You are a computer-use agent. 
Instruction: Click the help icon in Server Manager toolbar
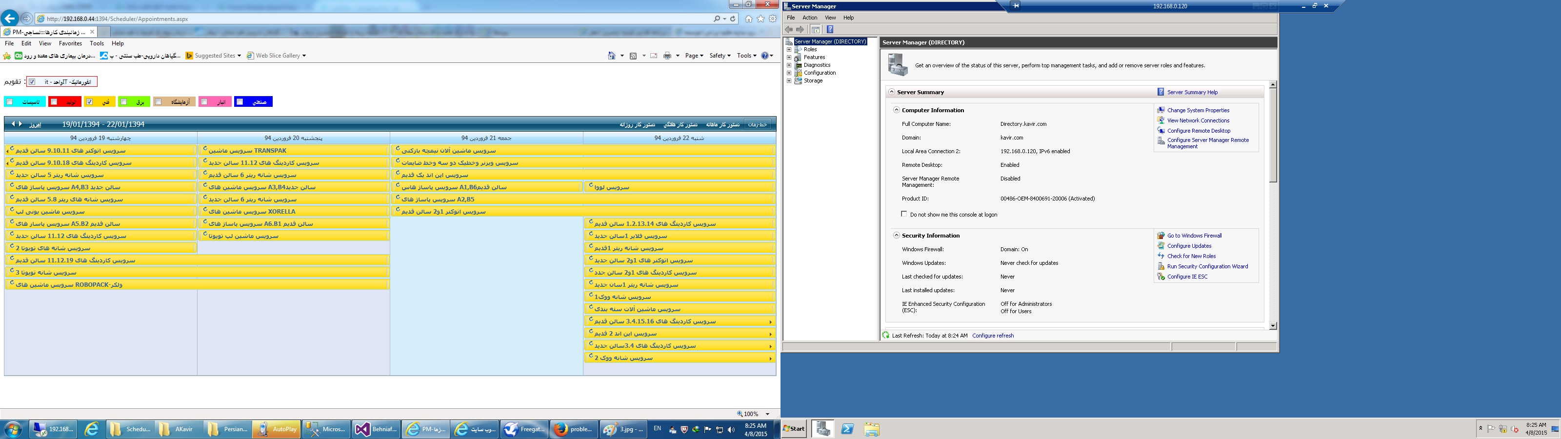[x=830, y=29]
